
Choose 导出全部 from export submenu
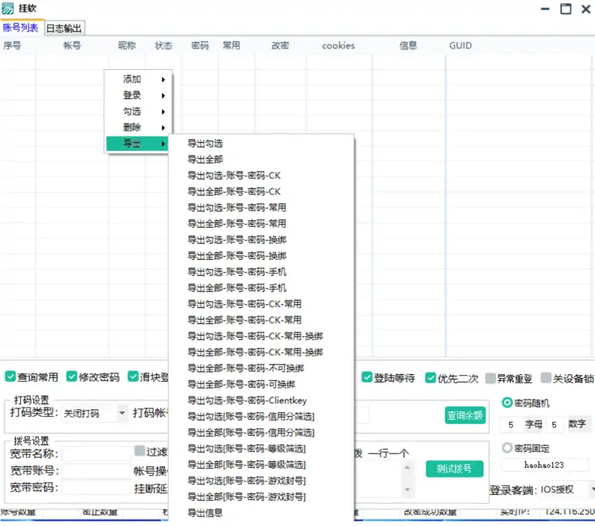[206, 159]
